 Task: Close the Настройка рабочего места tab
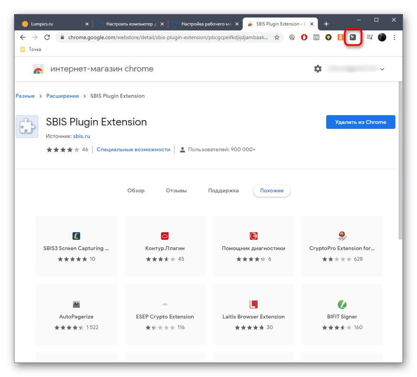click(237, 24)
